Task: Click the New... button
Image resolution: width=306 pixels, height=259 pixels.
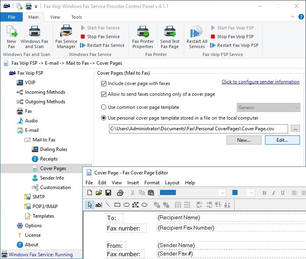Action: (x=244, y=140)
